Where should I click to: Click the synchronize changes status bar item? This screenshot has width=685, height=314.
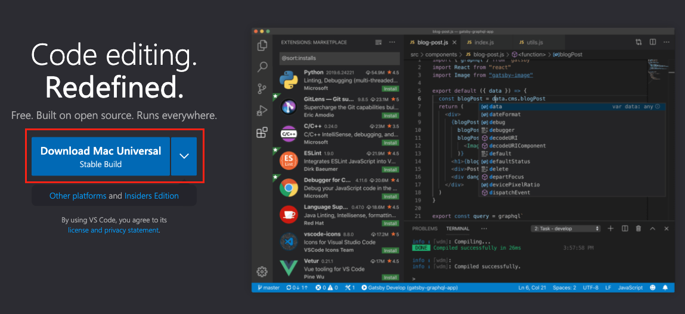click(297, 288)
